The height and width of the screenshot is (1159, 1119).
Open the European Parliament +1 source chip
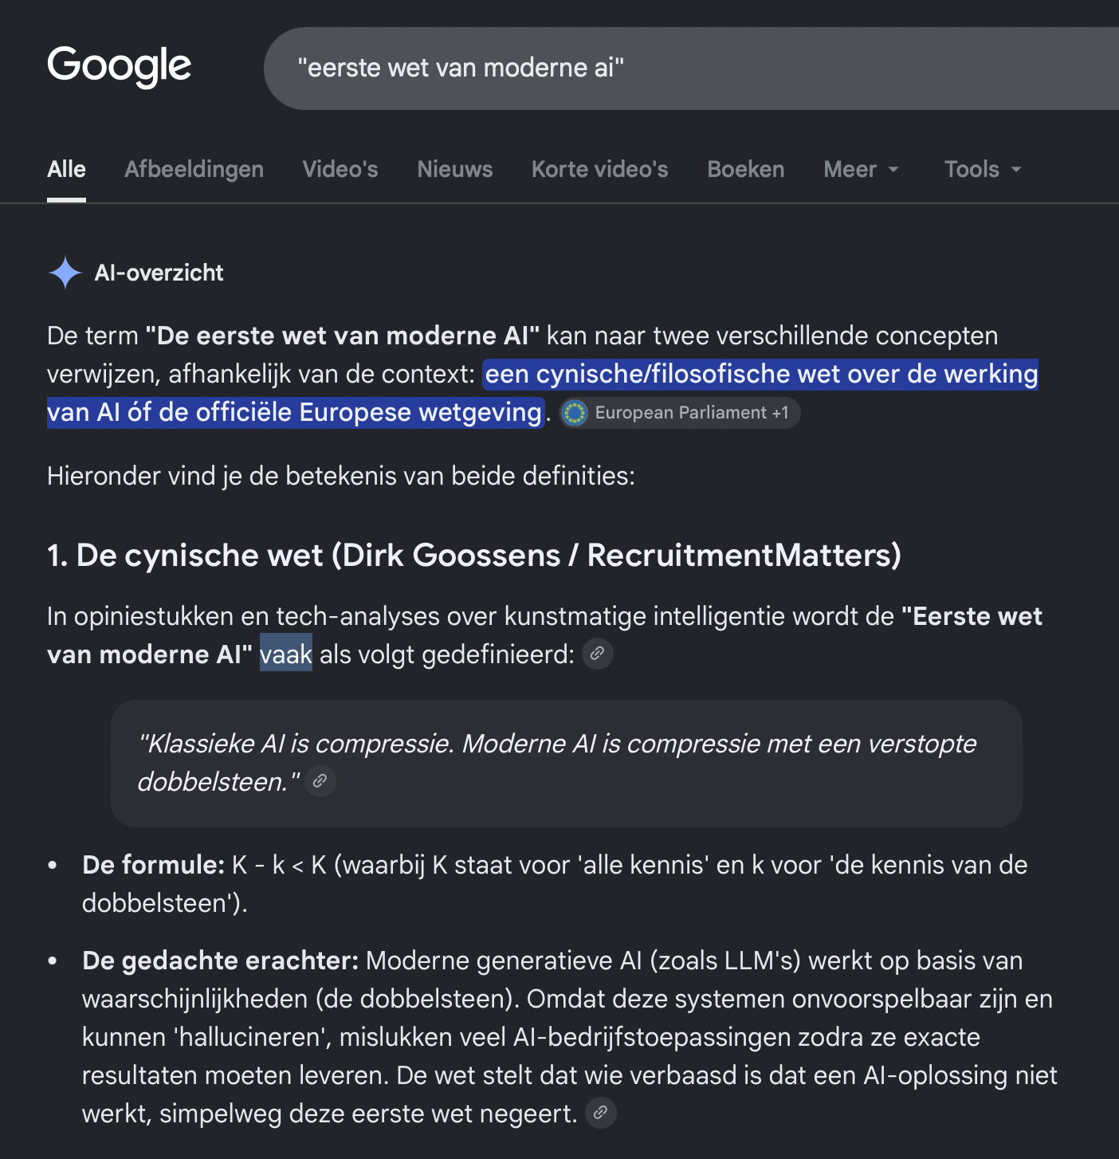click(680, 413)
